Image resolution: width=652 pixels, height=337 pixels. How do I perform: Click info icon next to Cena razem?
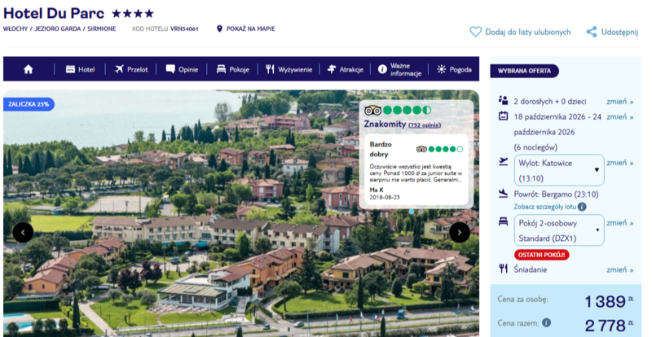545,323
